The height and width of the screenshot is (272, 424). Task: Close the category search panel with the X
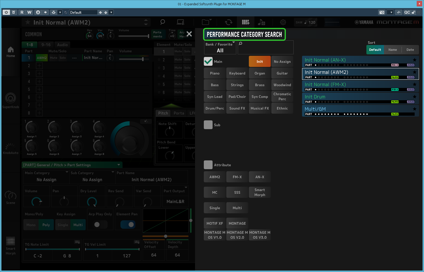click(189, 34)
